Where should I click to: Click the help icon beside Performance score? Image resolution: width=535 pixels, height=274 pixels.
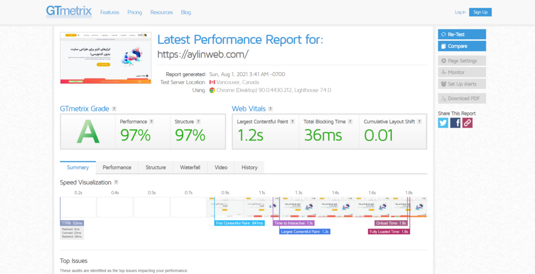pos(152,122)
